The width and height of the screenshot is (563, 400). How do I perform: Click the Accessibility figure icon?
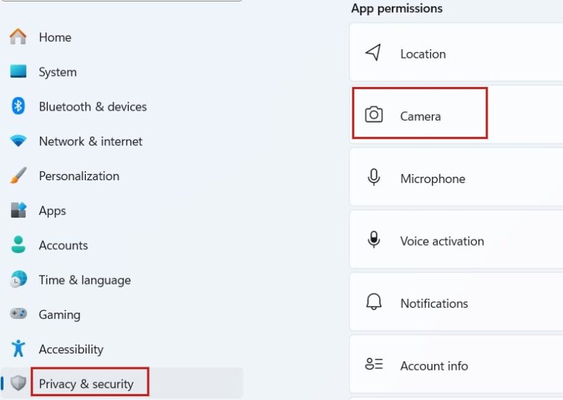pos(18,349)
